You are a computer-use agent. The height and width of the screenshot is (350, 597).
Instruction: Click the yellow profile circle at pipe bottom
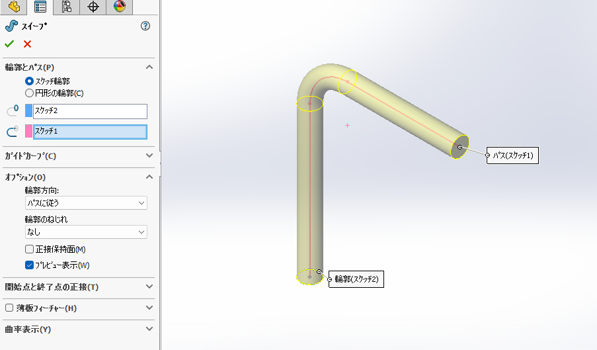[309, 277]
